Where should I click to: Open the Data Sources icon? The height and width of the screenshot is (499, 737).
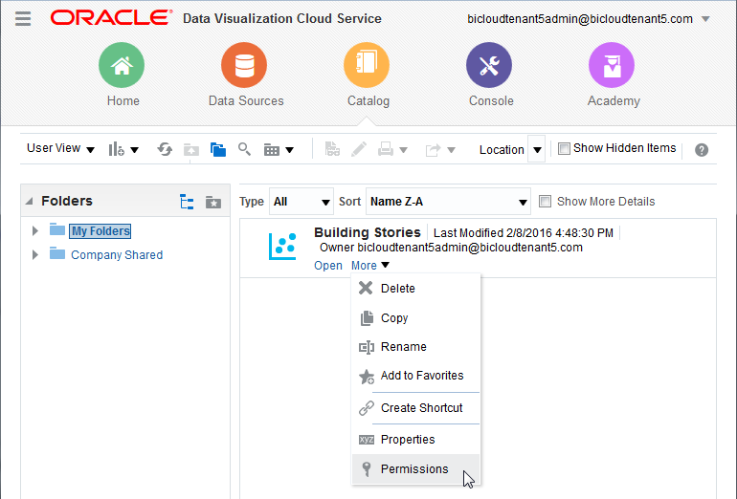tap(244, 65)
